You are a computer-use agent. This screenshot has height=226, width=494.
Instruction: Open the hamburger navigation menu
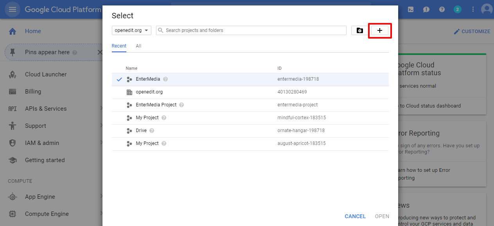pos(13,9)
